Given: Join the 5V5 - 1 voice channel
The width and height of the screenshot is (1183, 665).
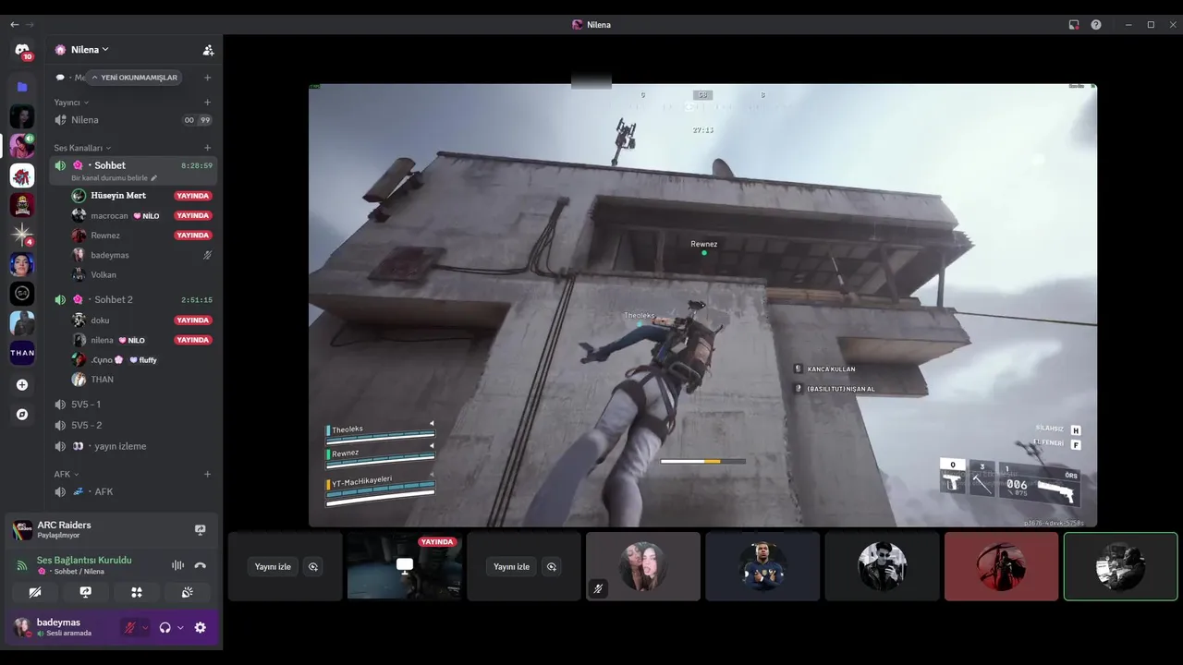Looking at the screenshot, I should 133,405.
